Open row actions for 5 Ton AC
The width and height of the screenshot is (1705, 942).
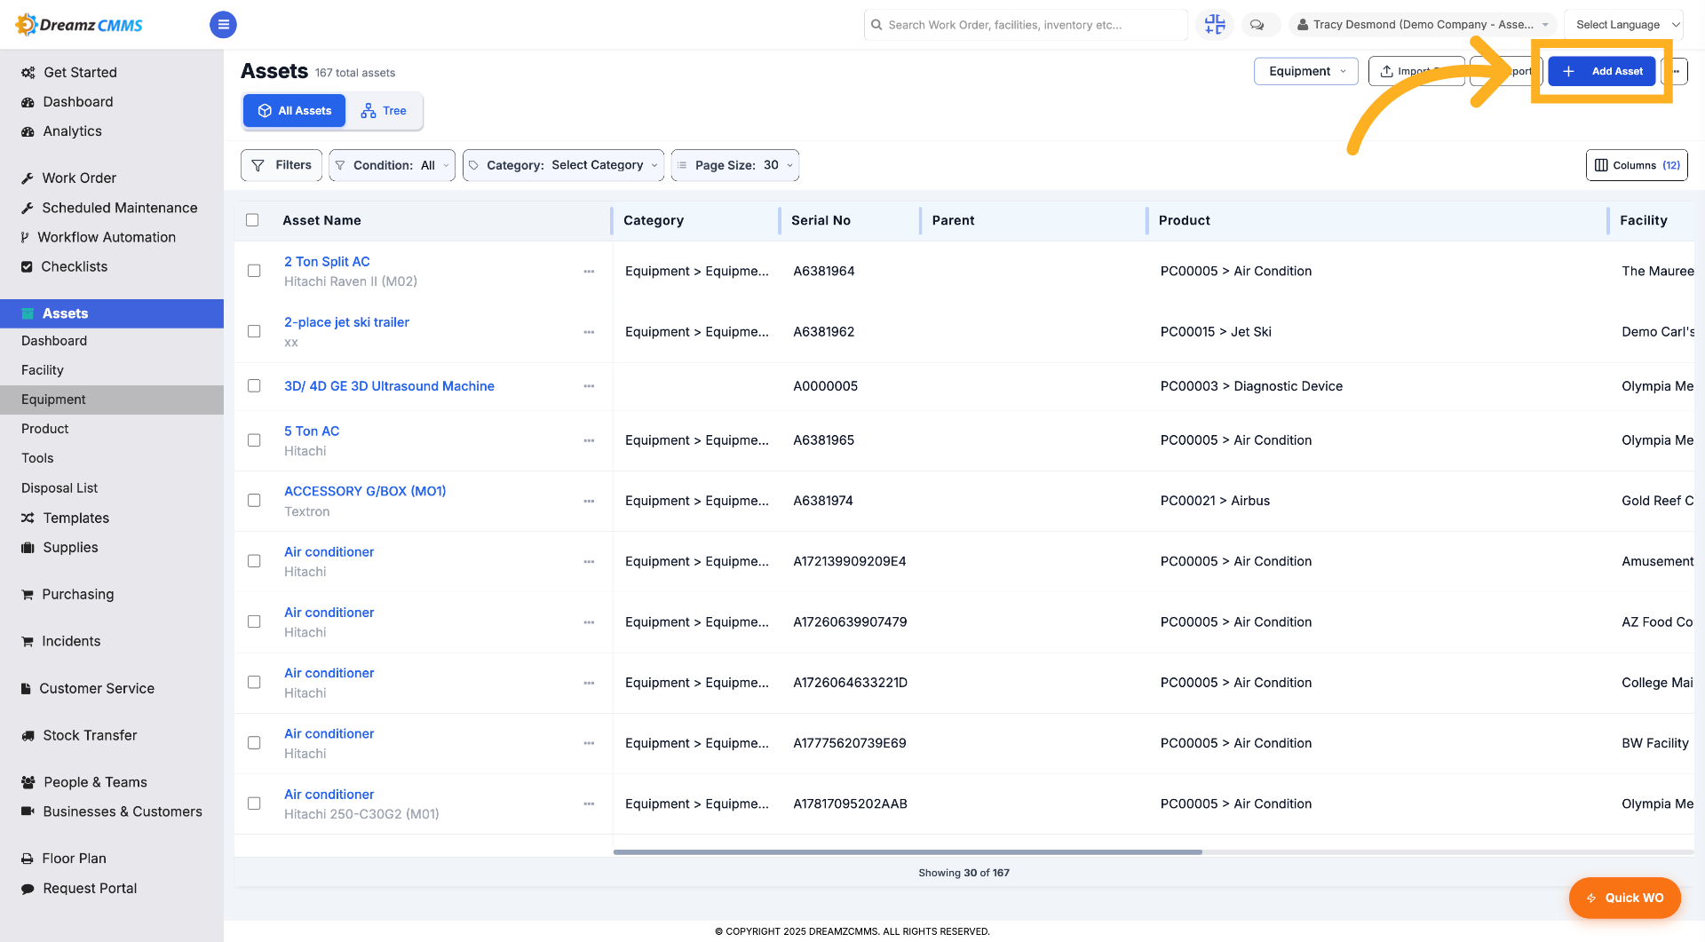589,440
